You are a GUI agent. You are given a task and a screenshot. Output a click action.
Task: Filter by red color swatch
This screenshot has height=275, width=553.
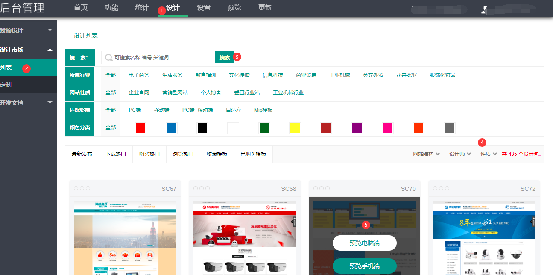[140, 128]
